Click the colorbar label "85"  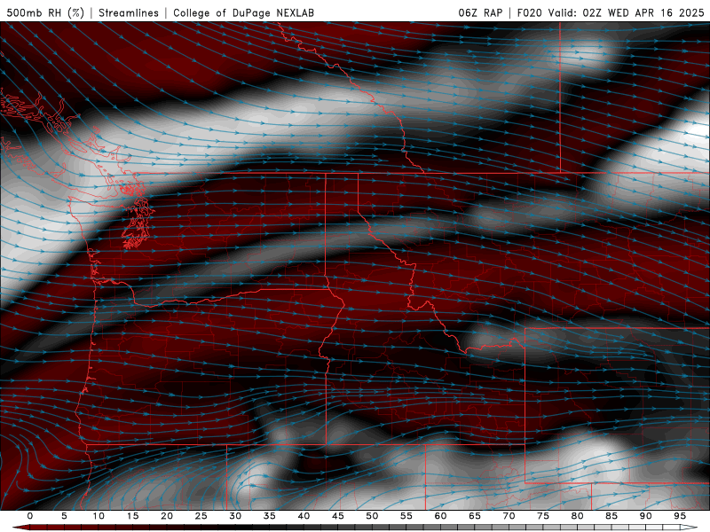pyautogui.click(x=611, y=516)
